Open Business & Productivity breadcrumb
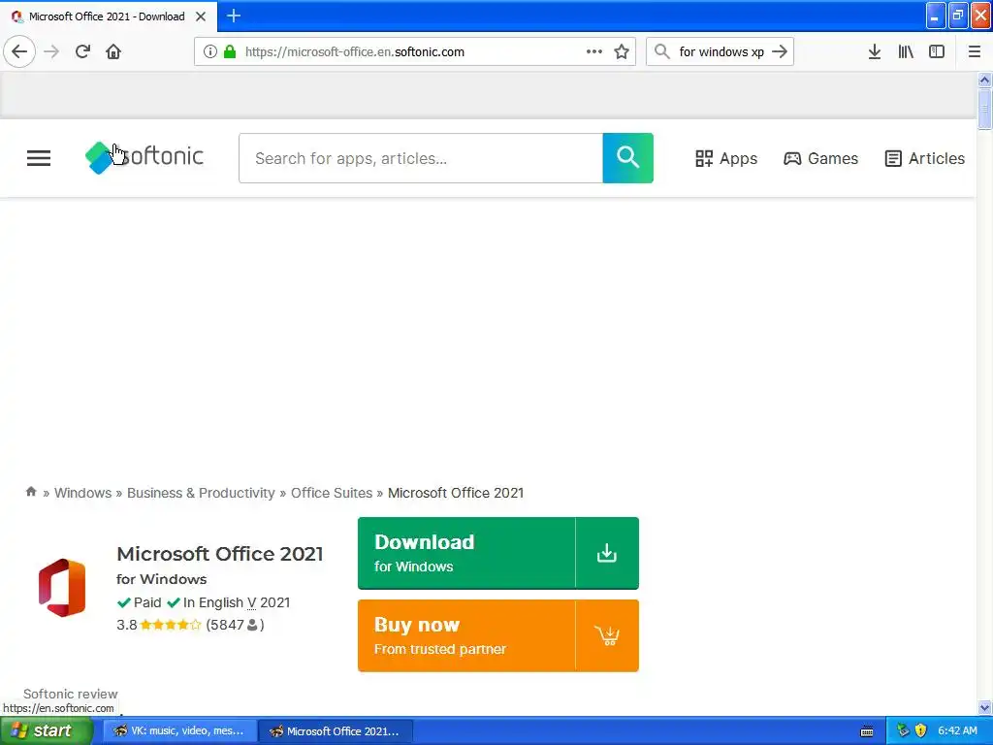The image size is (993, 745). click(x=201, y=493)
